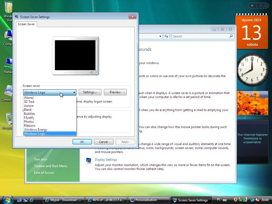This screenshot has width=272, height=204.
Task: Pick Ribbons screen saver
Action: (x=50, y=126)
